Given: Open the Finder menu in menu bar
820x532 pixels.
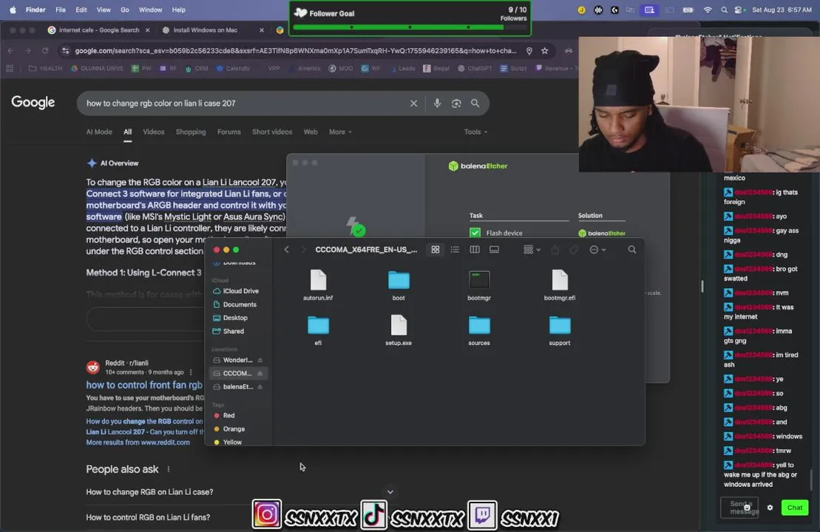Looking at the screenshot, I should pos(35,10).
